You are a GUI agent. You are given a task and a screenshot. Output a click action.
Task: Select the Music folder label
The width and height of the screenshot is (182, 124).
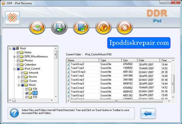click(32, 85)
